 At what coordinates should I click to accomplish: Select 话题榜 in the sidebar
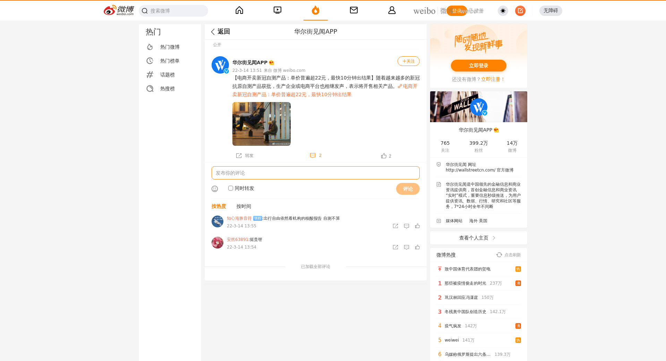(x=170, y=75)
